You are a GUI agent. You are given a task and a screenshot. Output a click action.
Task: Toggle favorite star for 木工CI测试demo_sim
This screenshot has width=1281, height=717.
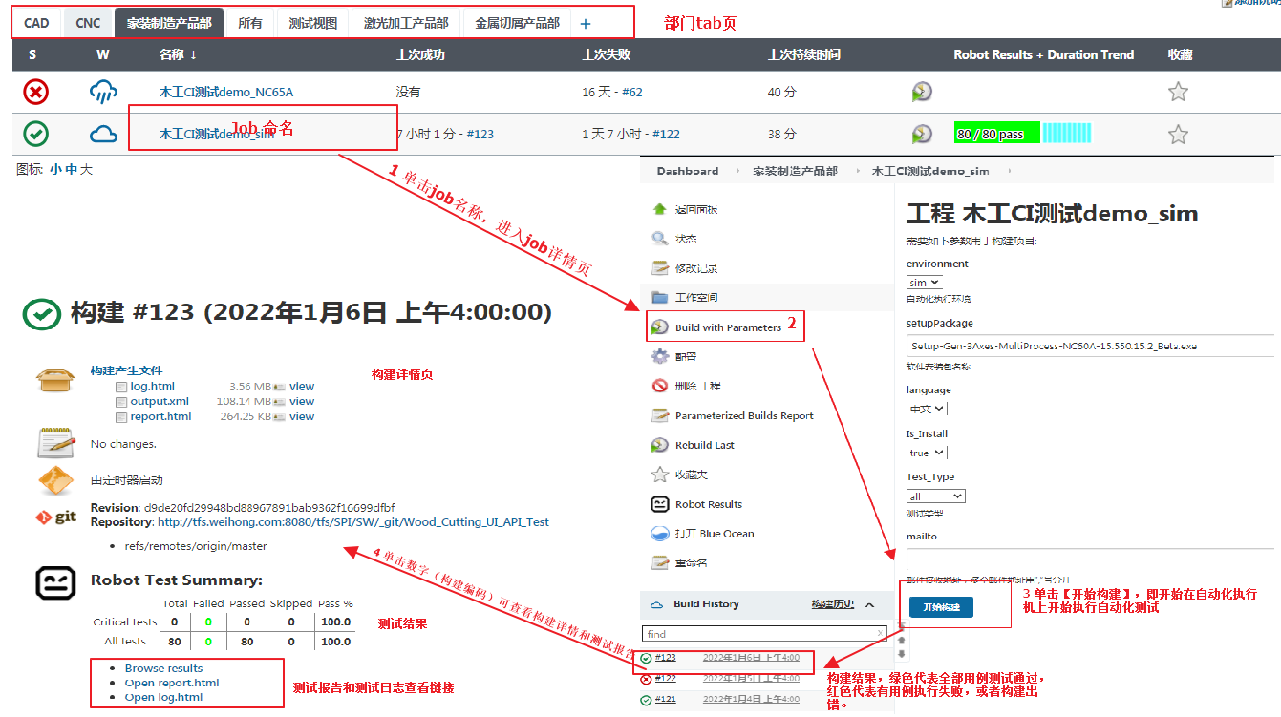click(x=1178, y=135)
